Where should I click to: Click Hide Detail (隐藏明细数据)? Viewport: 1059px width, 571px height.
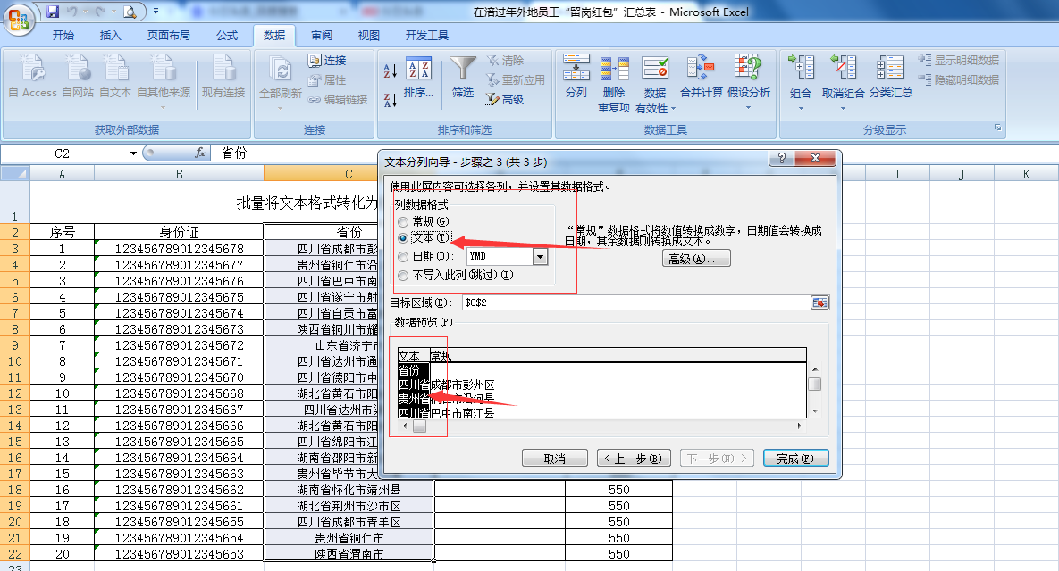click(x=958, y=79)
